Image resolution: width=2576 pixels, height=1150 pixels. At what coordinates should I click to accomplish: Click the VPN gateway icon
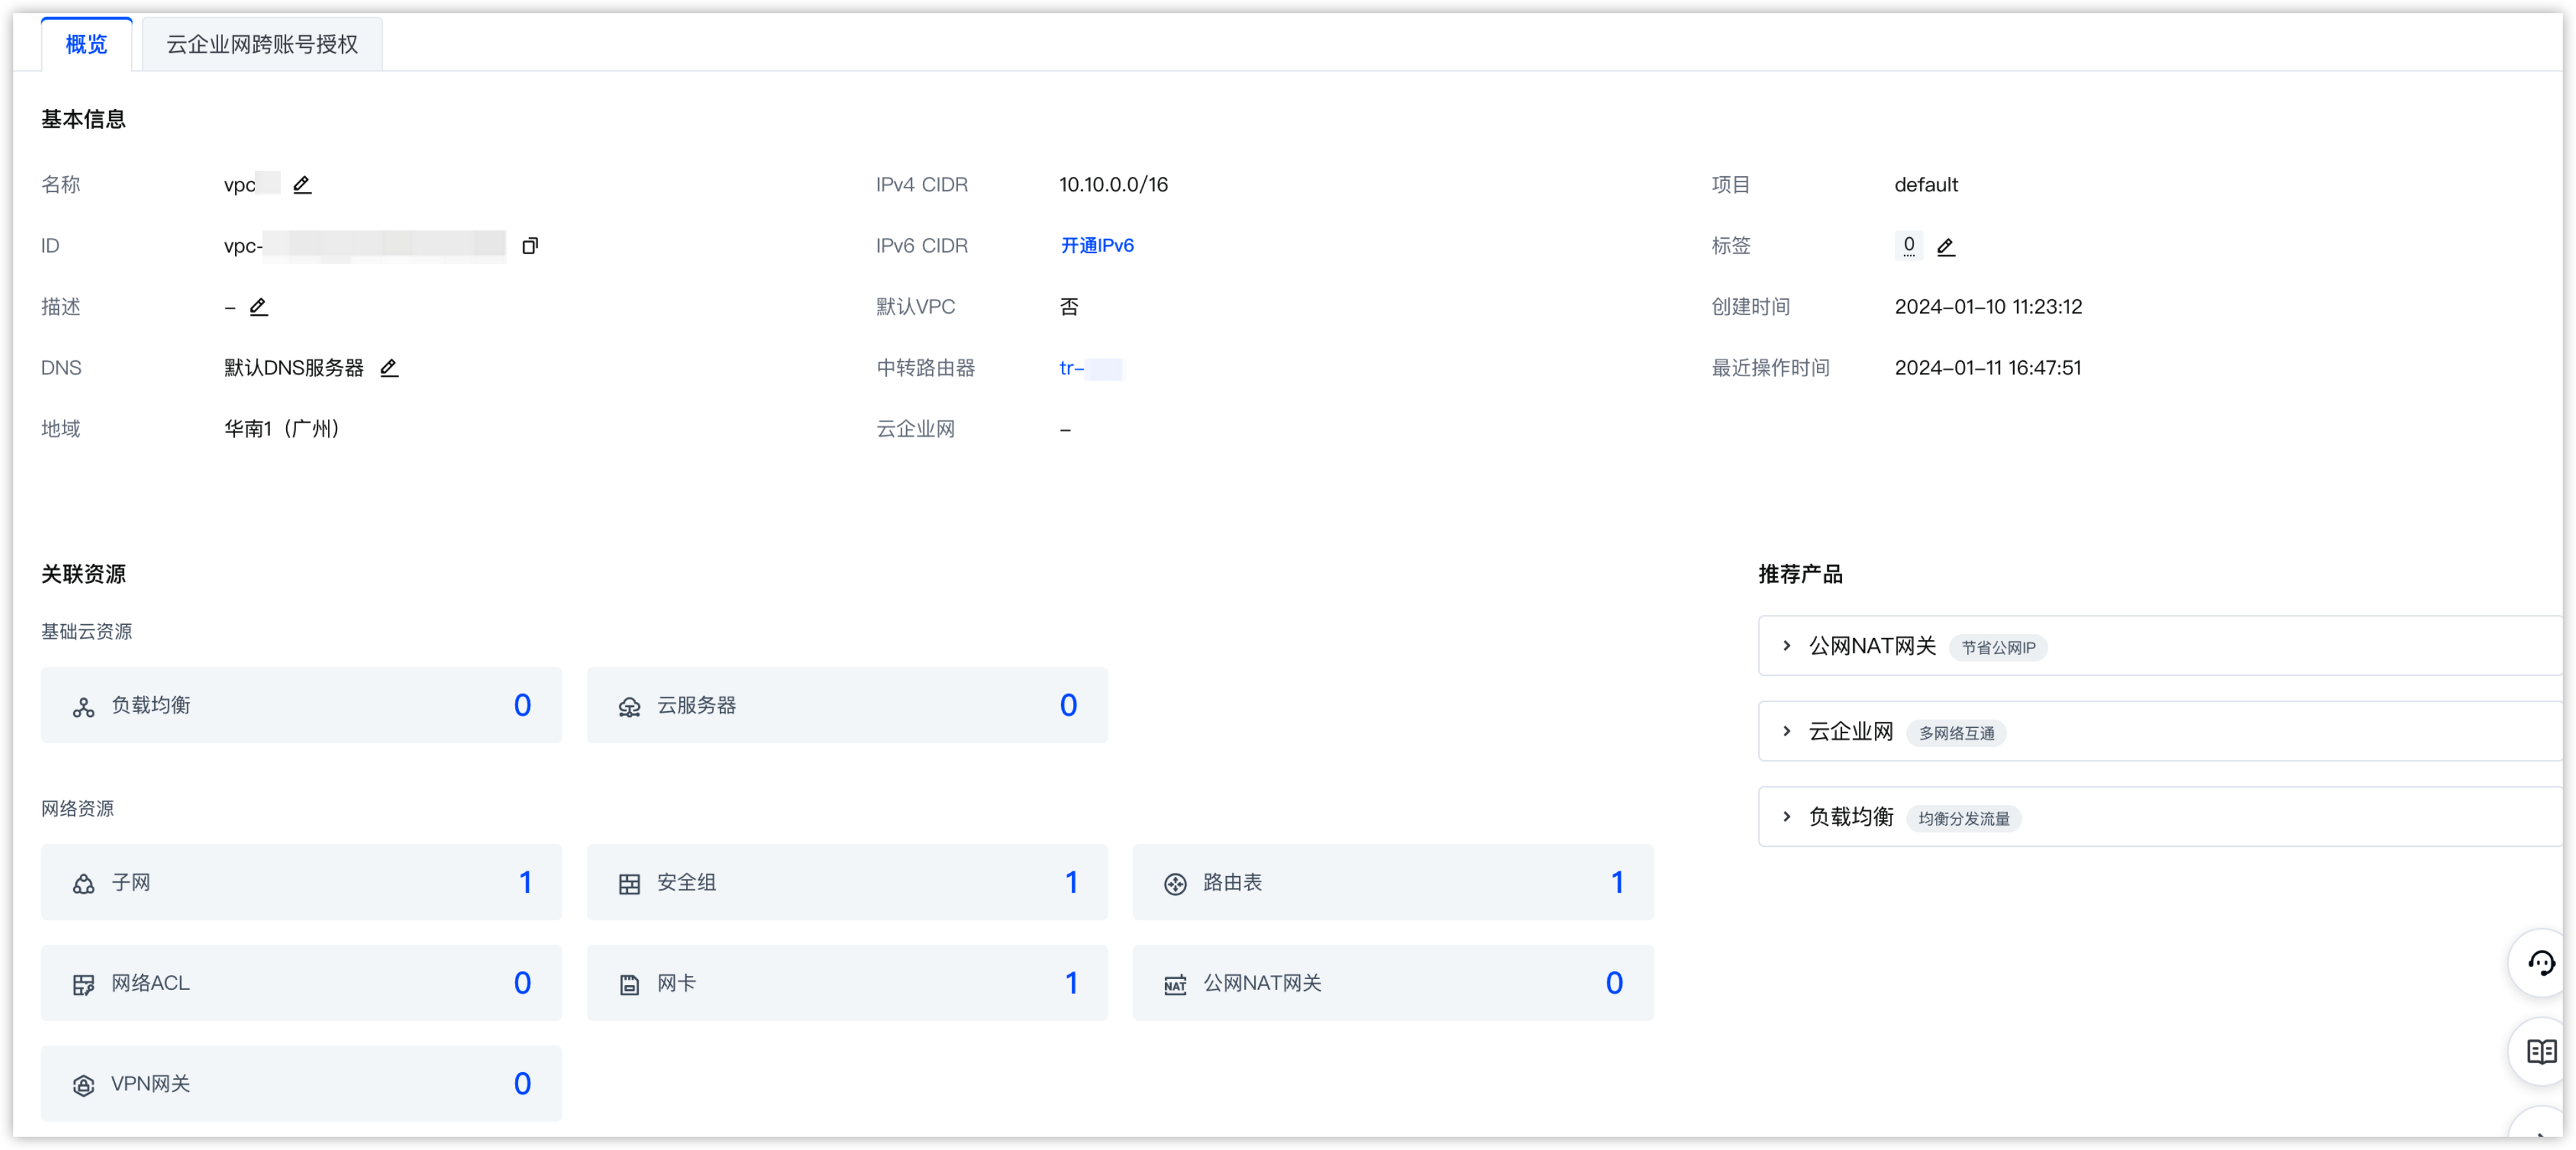[x=84, y=1086]
